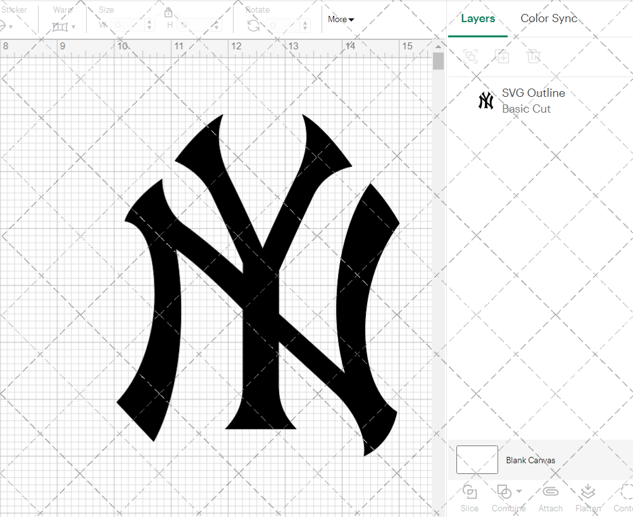The height and width of the screenshot is (517, 633).
Task: Open the Warp tool
Action: (61, 27)
